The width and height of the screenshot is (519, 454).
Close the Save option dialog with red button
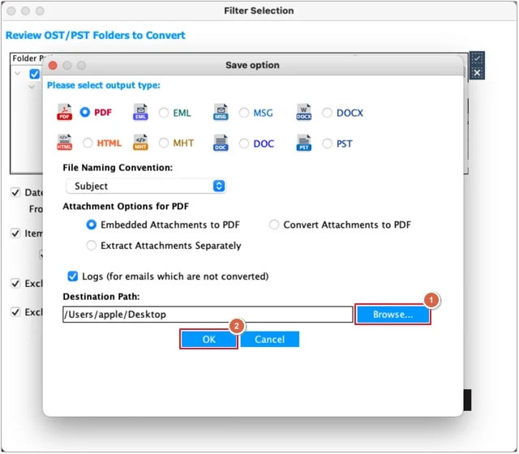pyautogui.click(x=53, y=66)
